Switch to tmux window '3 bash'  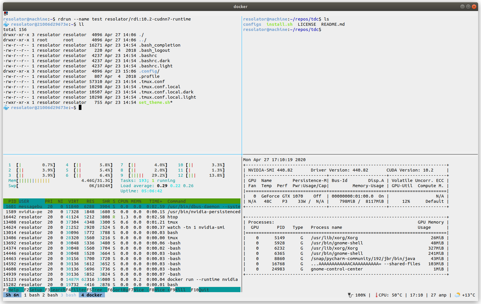pos(68,295)
